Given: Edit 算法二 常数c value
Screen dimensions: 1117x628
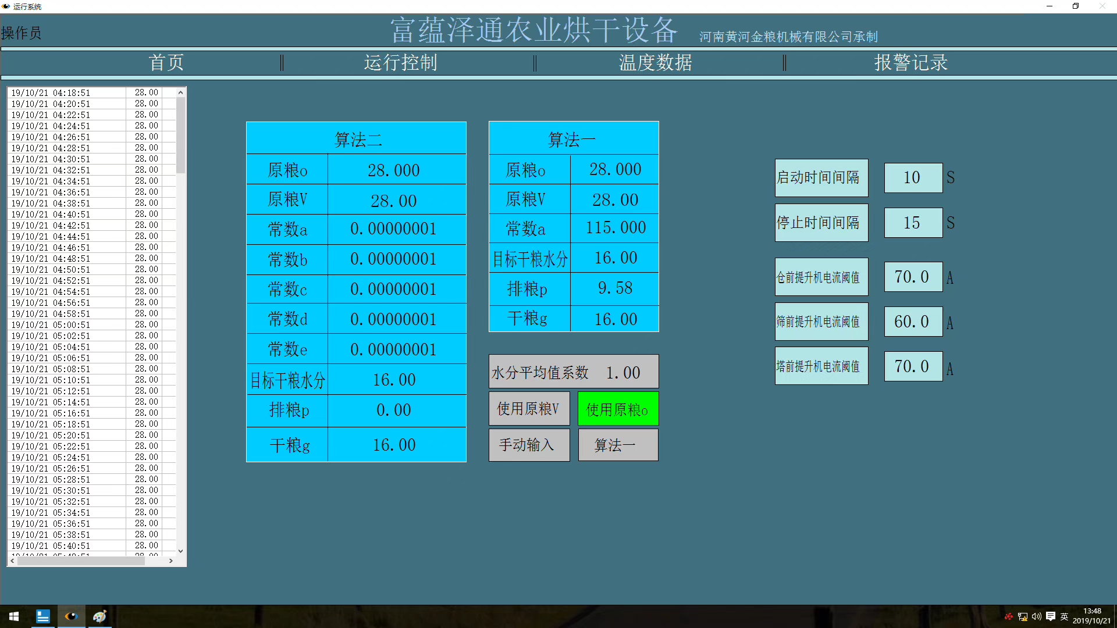Looking at the screenshot, I should click(397, 290).
